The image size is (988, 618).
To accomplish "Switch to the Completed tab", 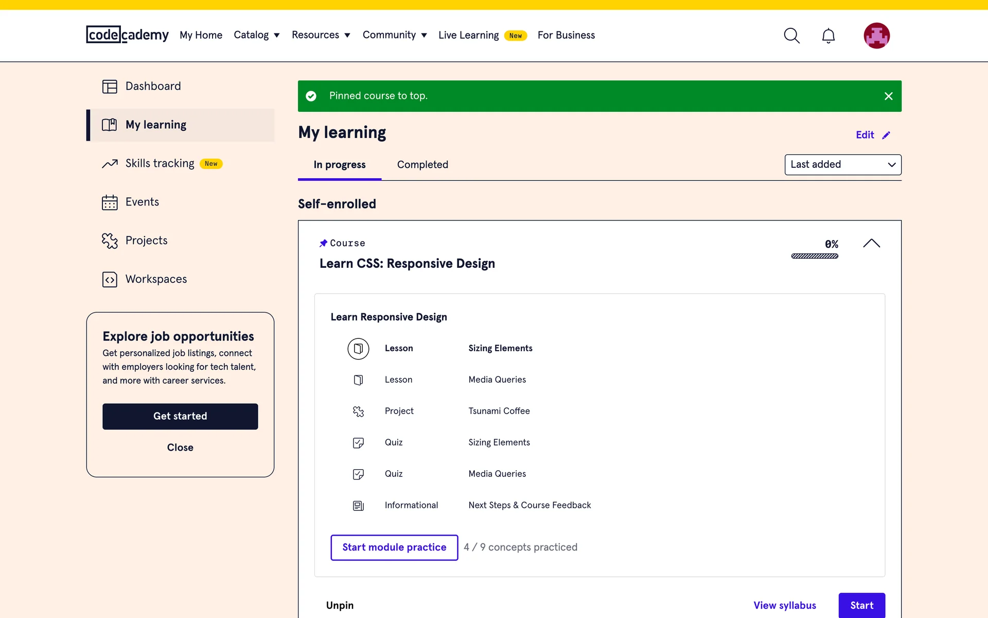I will 422,165.
